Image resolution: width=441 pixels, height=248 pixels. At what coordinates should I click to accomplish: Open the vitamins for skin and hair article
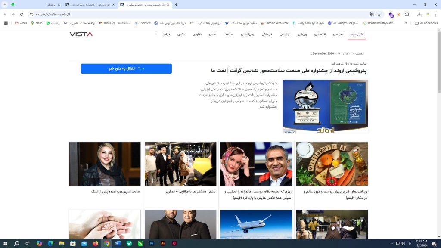(x=332, y=194)
